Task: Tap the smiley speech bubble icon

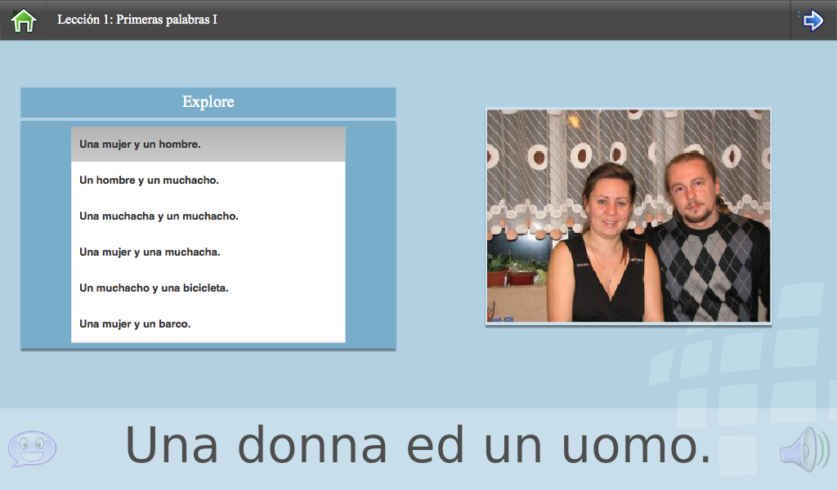Action: click(x=32, y=448)
